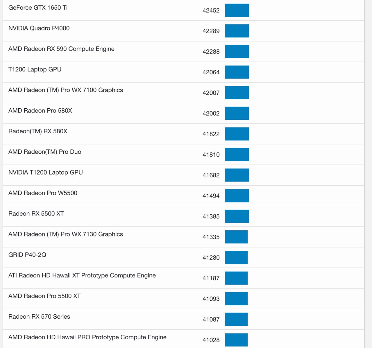View AMD Radeon (TM) Pro WX 7100 Graphics
Image resolution: width=372 pixels, height=348 pixels.
[66, 90]
